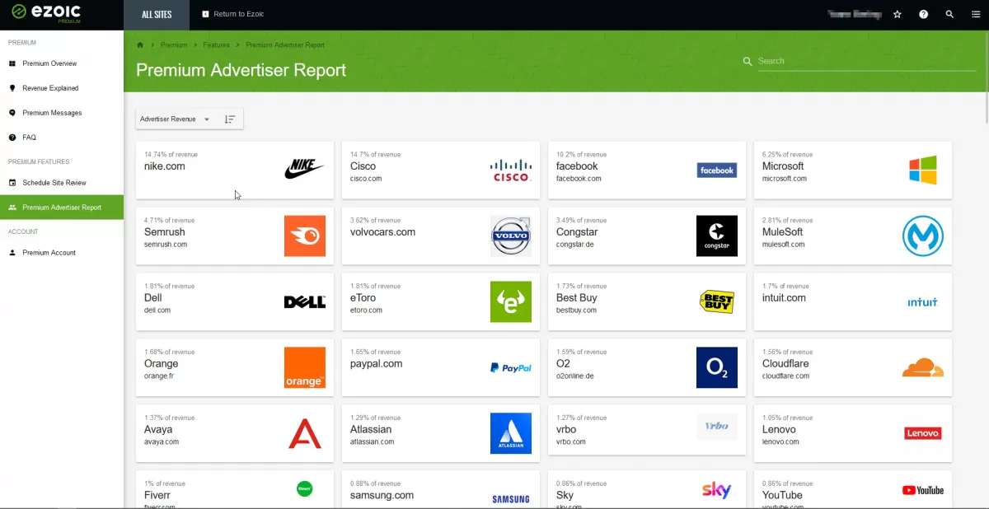The image size is (989, 509).
Task: Click the vrbo logo
Action: tap(717, 427)
